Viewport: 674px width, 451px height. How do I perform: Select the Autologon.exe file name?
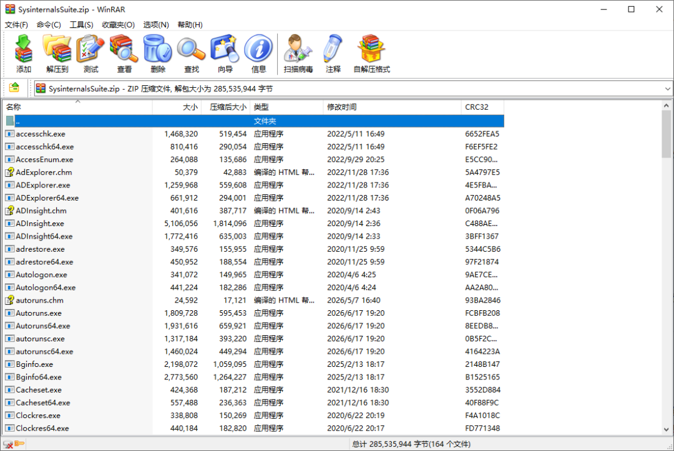pyautogui.click(x=42, y=275)
